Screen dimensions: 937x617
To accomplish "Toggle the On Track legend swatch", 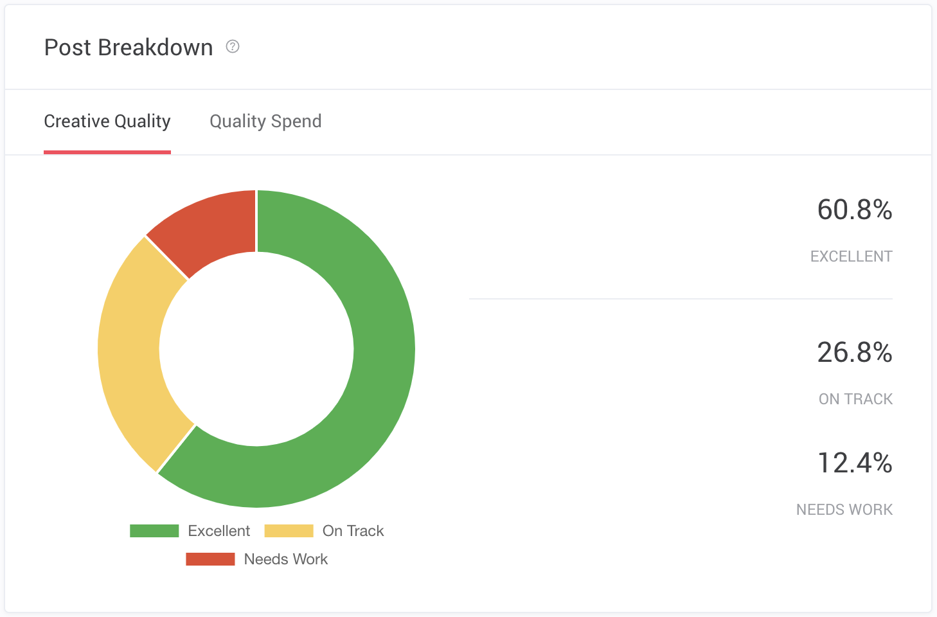I will [289, 531].
